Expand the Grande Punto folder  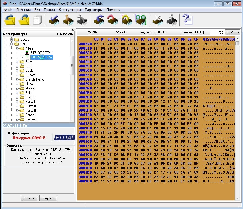point(17,79)
